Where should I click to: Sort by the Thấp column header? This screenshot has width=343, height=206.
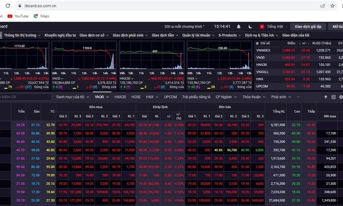(311, 111)
